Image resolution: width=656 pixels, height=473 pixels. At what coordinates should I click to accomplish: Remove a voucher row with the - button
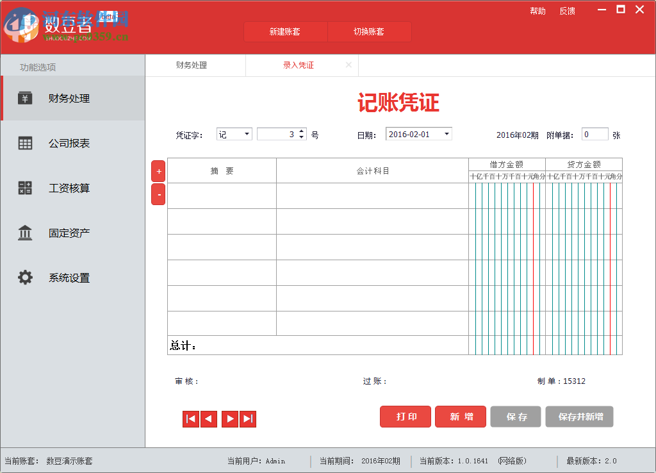point(158,194)
